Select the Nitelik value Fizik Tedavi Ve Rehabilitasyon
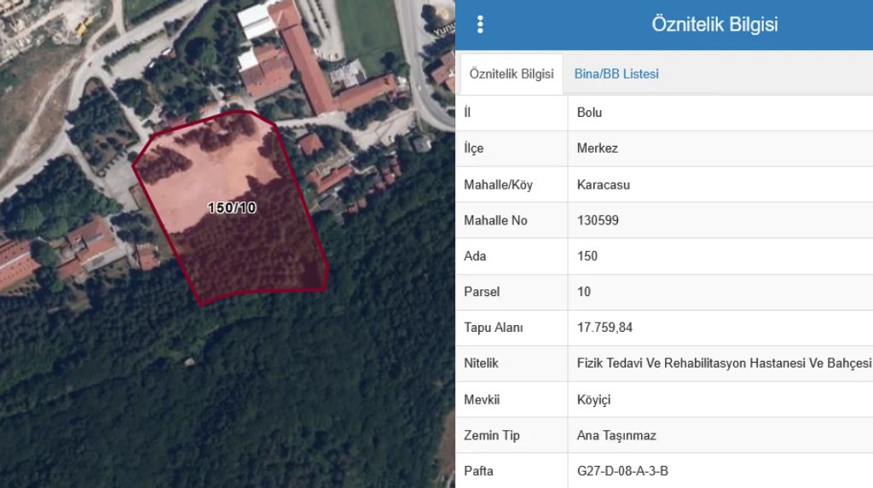873x488 pixels. click(x=724, y=363)
